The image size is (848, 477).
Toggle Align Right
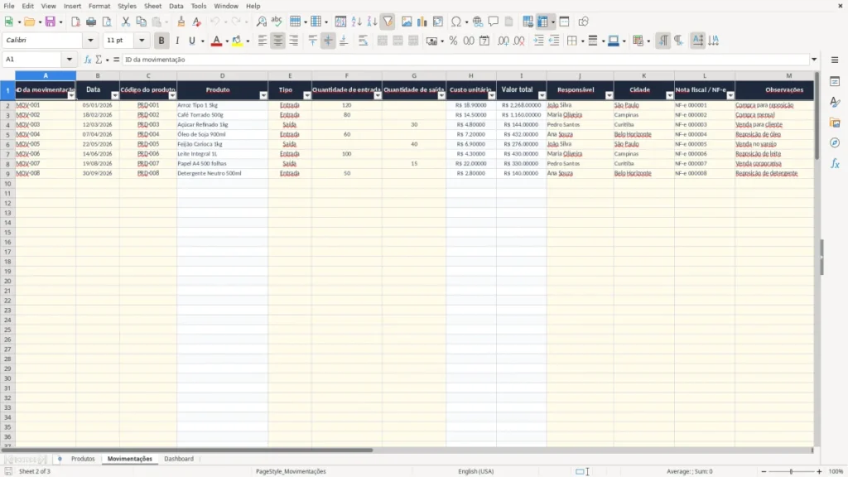(x=294, y=41)
